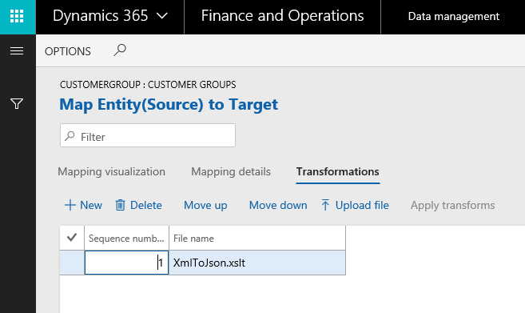
Task: Click Apply transforms button
Action: pos(452,205)
